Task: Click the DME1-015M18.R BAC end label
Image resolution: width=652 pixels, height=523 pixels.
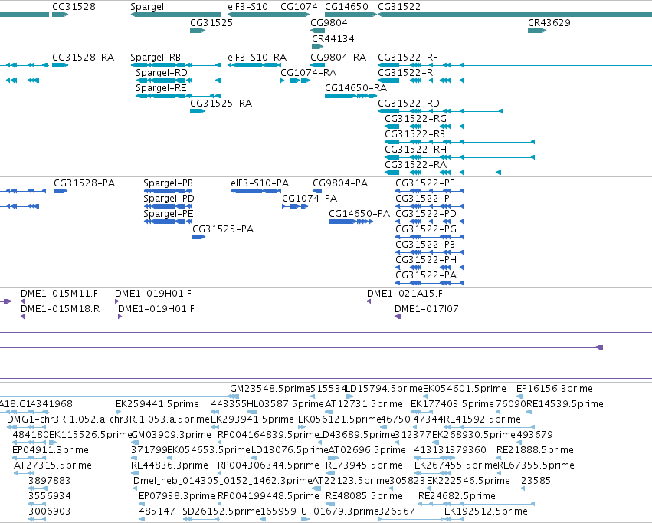Action: 61,309
